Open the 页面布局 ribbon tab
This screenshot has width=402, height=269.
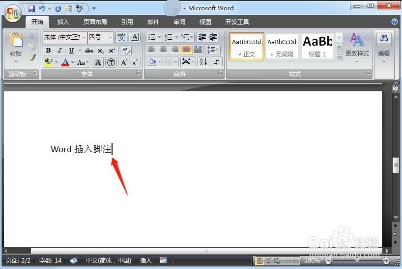[x=95, y=22]
